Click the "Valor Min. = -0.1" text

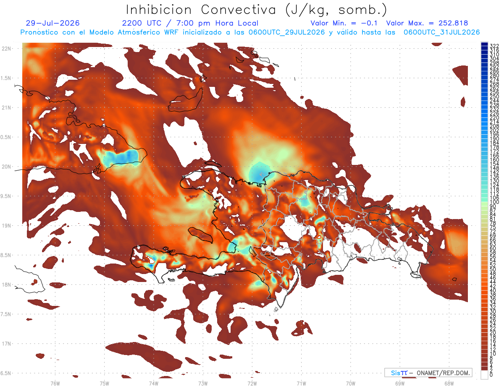[344, 23]
